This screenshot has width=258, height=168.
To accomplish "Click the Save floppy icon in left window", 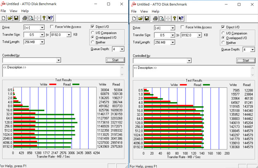I will point(16,18).
